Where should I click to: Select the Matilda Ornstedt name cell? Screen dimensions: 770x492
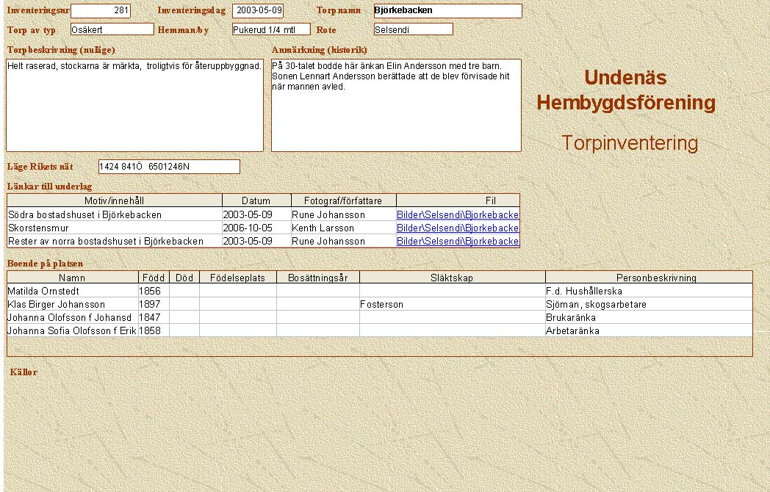[72, 292]
